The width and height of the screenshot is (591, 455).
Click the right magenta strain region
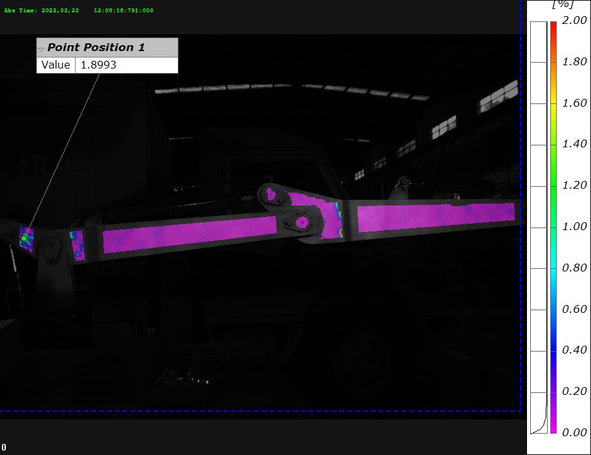(435, 217)
